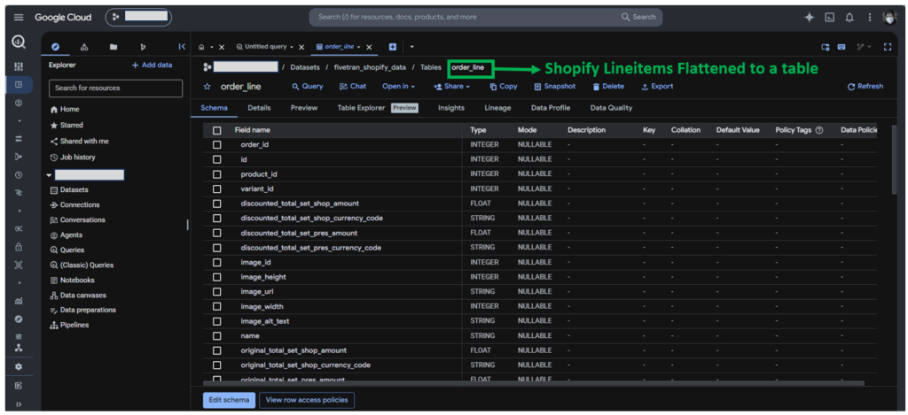Image resolution: width=908 pixels, height=415 pixels.
Task: Activate Cloud Shell terminal icon
Action: [x=829, y=18]
